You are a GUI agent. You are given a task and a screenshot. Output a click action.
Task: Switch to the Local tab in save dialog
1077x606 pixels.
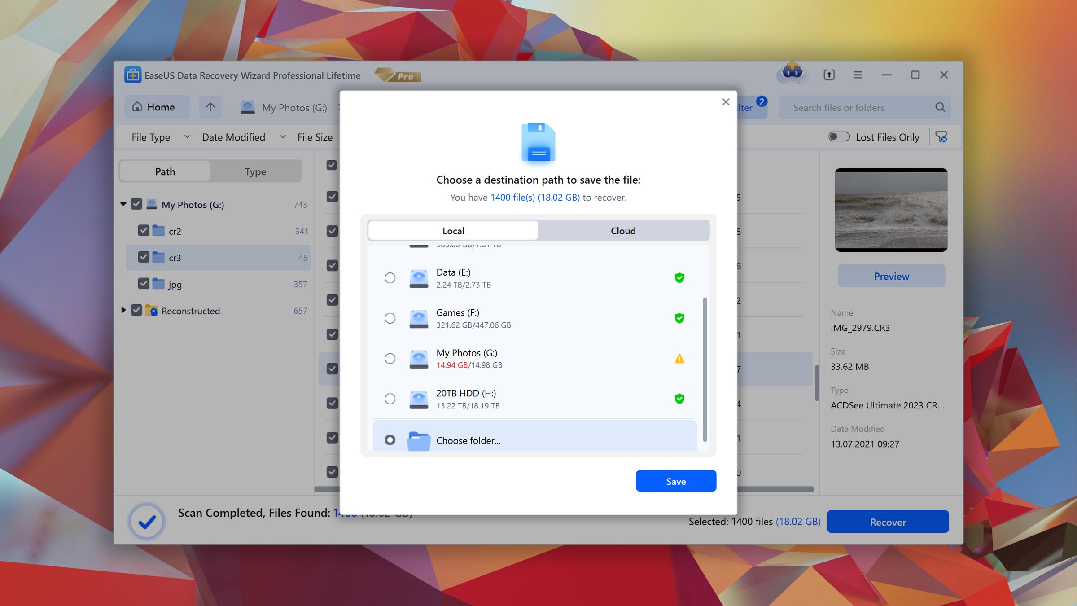pyautogui.click(x=453, y=230)
